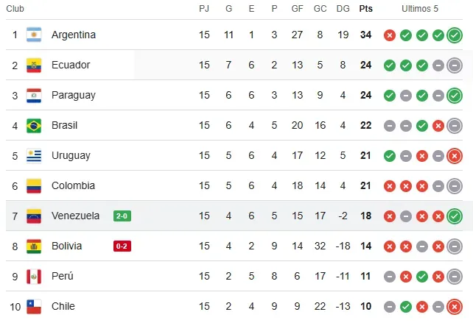Click the Paraguay flag icon
The image size is (473, 323).
point(34,95)
